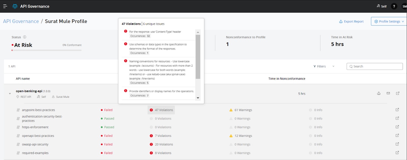Viewport: 407px width, 160px height.
Task: Go to API Governance breadcrumb link
Action: (21, 21)
